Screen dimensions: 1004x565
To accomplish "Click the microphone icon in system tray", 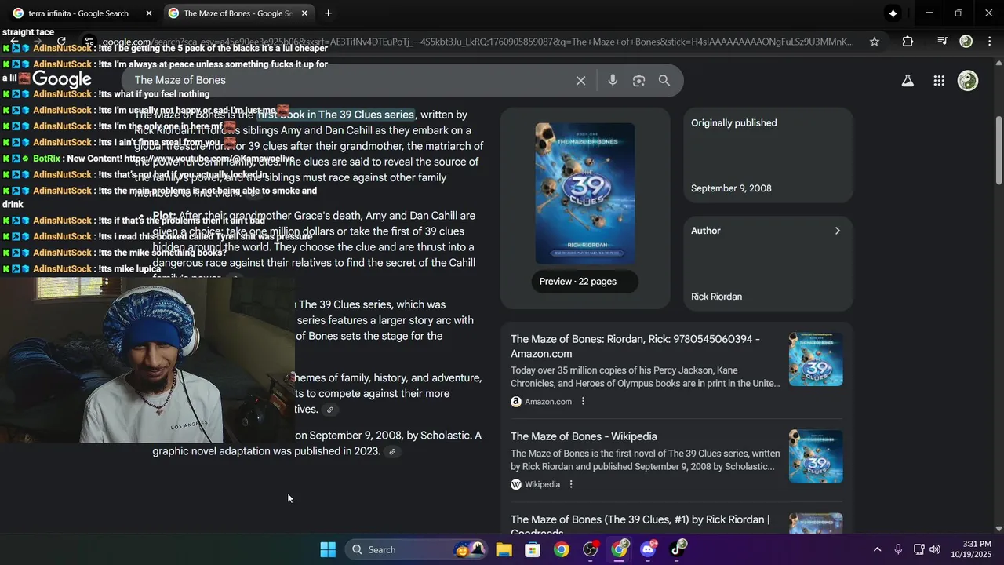I will pos(898,549).
